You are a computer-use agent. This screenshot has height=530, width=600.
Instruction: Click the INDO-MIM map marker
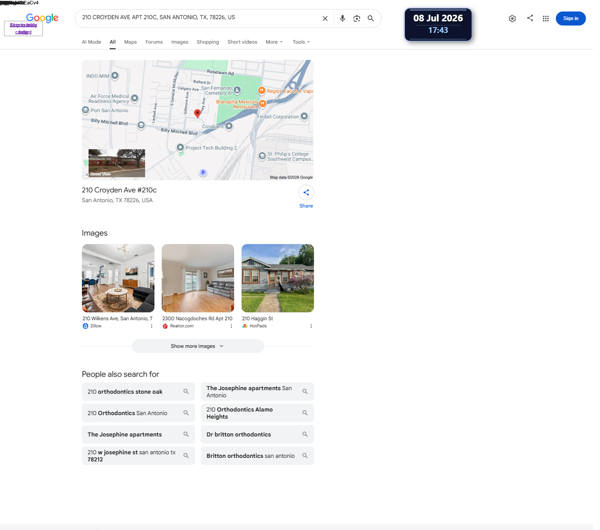click(115, 75)
